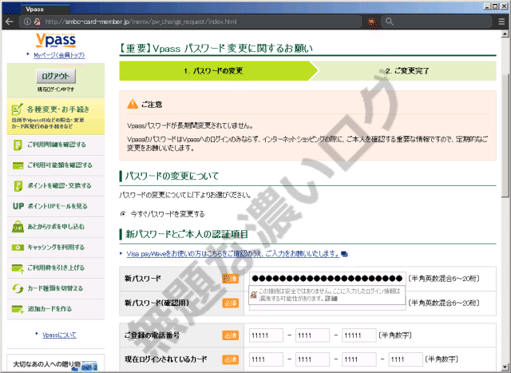Click the insecure connection lock icon in the address bar
The height and width of the screenshot is (373, 511).
click(x=38, y=22)
